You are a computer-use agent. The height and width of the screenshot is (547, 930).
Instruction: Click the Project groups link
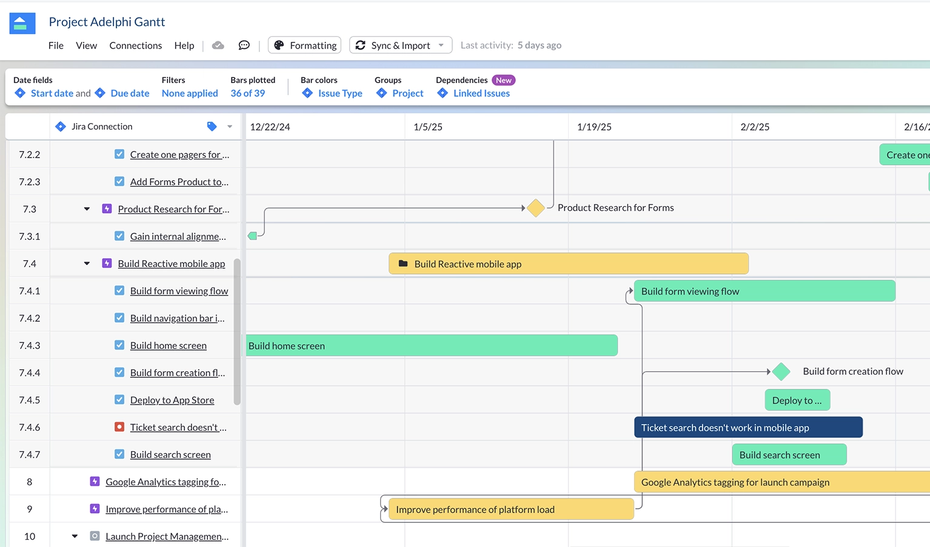tap(408, 93)
